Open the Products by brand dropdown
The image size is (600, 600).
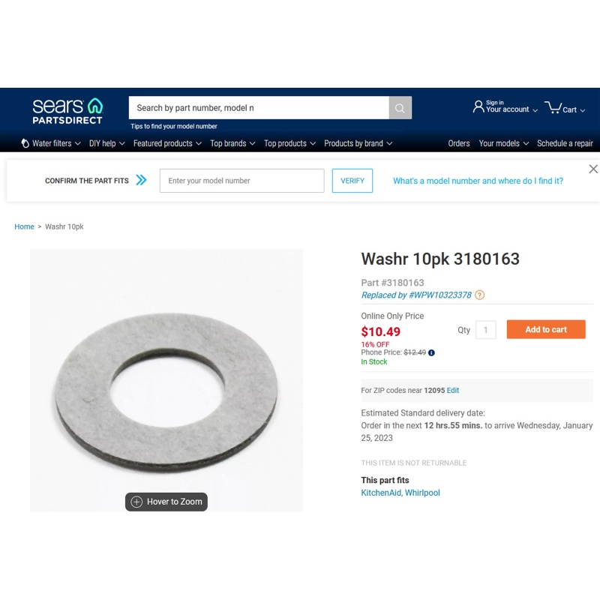[358, 143]
